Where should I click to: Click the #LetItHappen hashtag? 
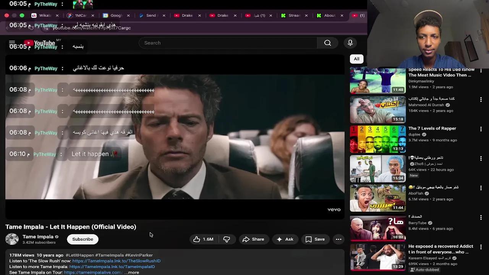click(79, 255)
